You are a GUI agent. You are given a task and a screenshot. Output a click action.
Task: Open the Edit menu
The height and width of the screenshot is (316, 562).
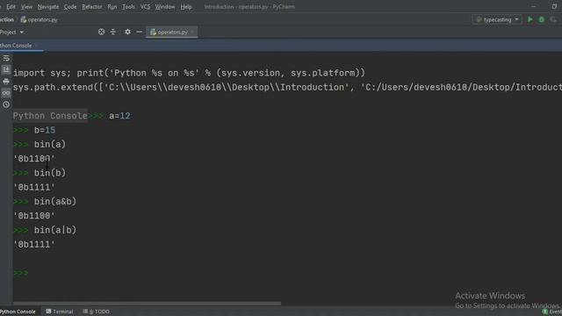(11, 7)
